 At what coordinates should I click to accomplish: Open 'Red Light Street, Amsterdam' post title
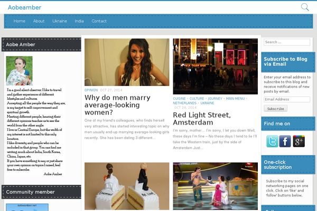[202, 119]
